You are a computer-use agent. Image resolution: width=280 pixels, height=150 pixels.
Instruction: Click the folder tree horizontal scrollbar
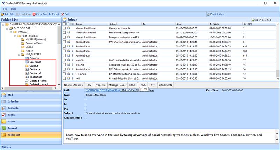(x=29, y=88)
